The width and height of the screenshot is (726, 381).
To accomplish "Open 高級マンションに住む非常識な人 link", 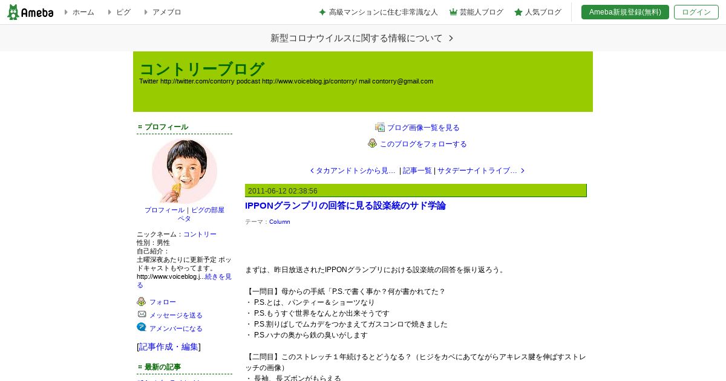I will click(x=384, y=12).
